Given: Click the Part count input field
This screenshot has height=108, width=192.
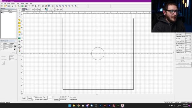Looking at the screenshot, I should click(49, 97).
